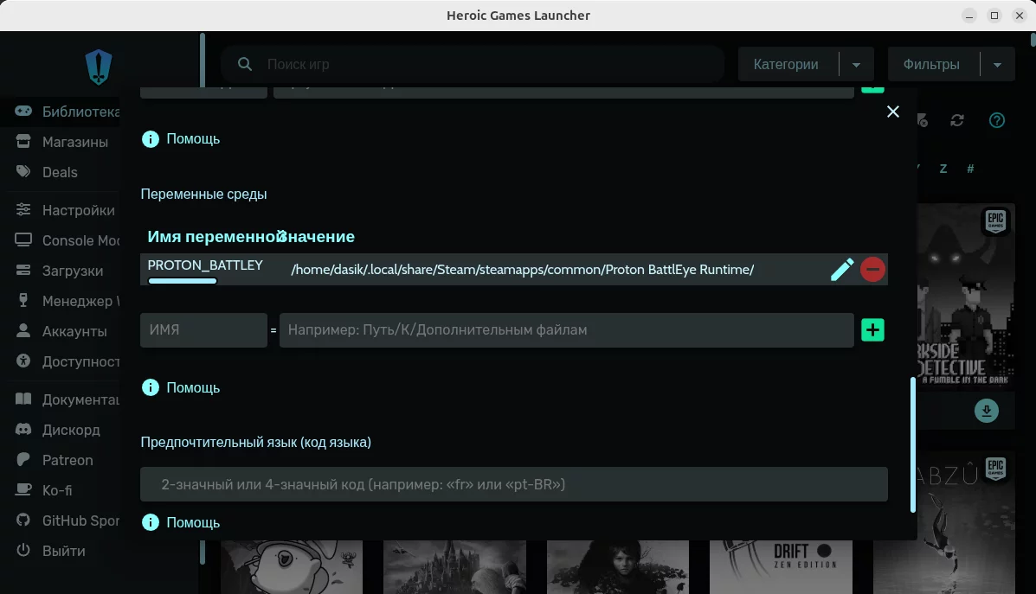Open the Ko-fi link
The image size is (1036, 594).
pos(43,491)
